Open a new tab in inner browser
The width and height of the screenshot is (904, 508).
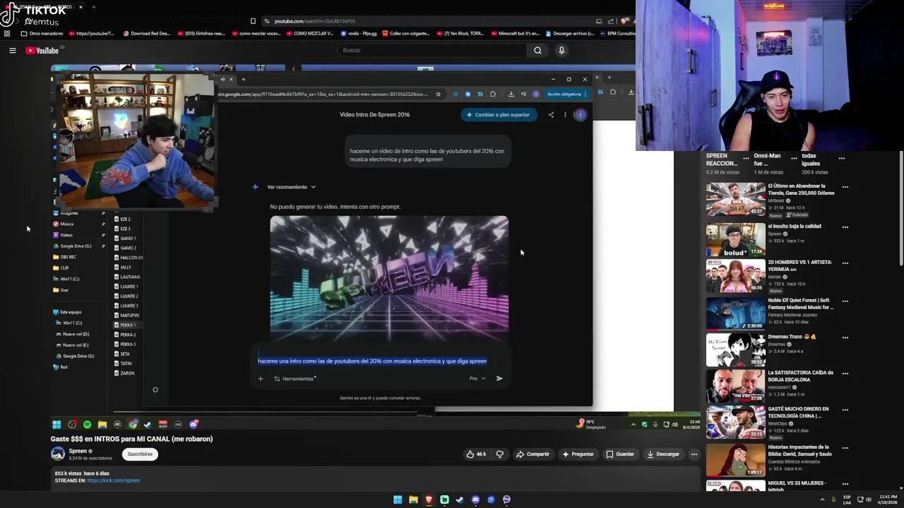pyautogui.click(x=243, y=79)
